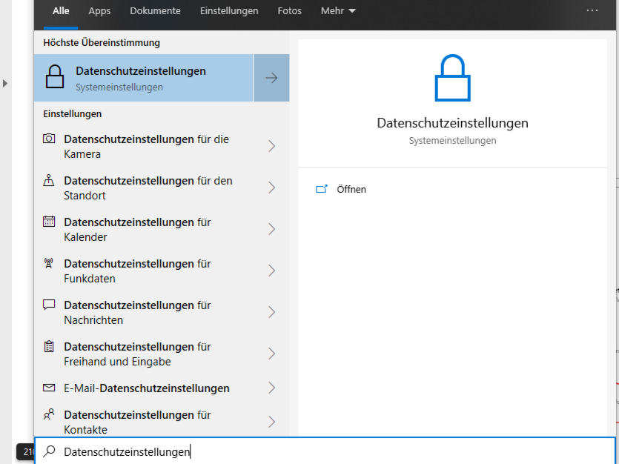Click the large blue lock icon in preview
Viewport: 619px width, 464px height.
click(452, 78)
